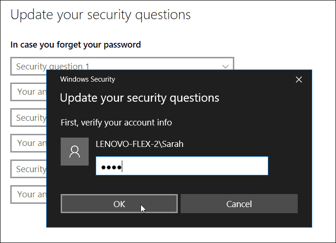Confirm with the OK button

pyautogui.click(x=119, y=204)
